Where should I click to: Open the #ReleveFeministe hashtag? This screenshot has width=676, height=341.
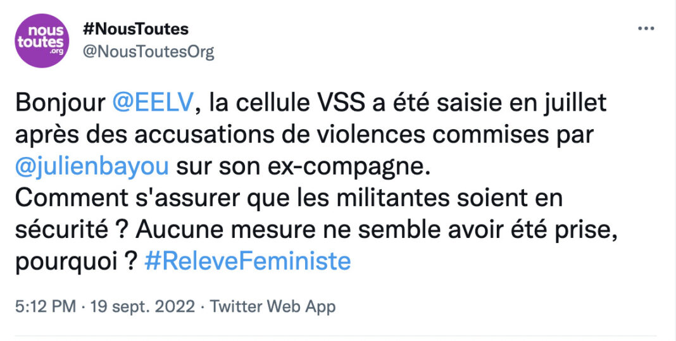(247, 261)
